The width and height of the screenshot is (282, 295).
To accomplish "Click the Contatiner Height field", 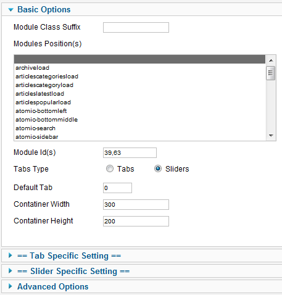I will pyautogui.click(x=136, y=221).
